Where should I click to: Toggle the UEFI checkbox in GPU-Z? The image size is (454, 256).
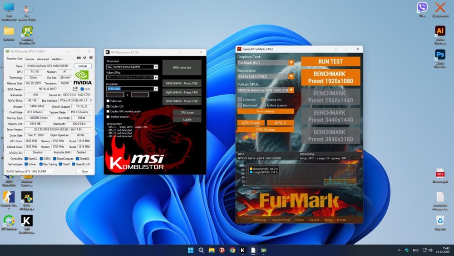82,89
